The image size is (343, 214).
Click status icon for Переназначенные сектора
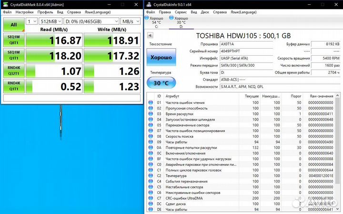[151, 125]
